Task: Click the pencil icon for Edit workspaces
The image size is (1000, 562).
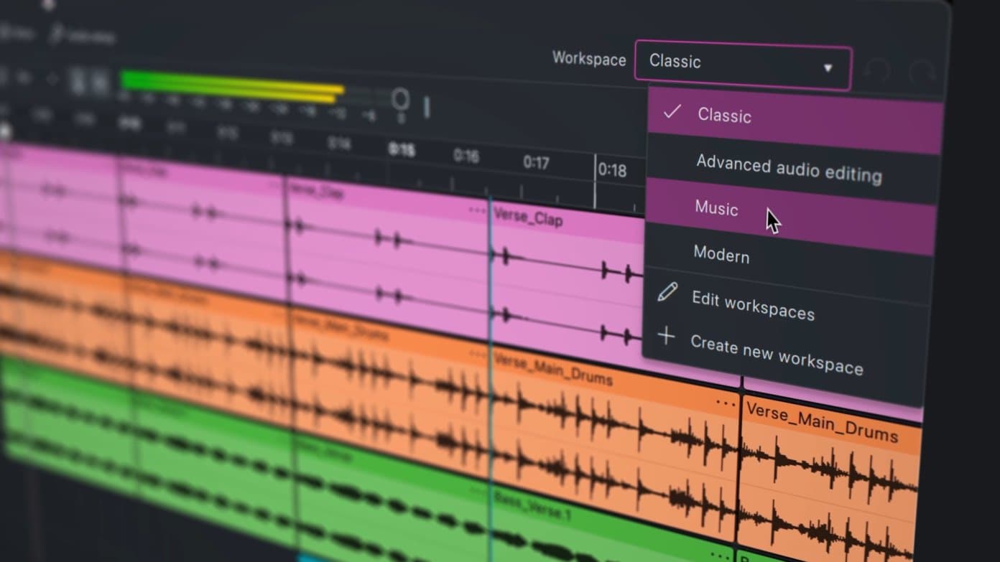Action: 667,291
